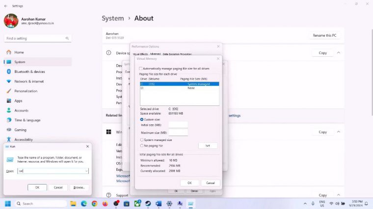
Task: Click Rename this PC button
Action: [x=325, y=36]
